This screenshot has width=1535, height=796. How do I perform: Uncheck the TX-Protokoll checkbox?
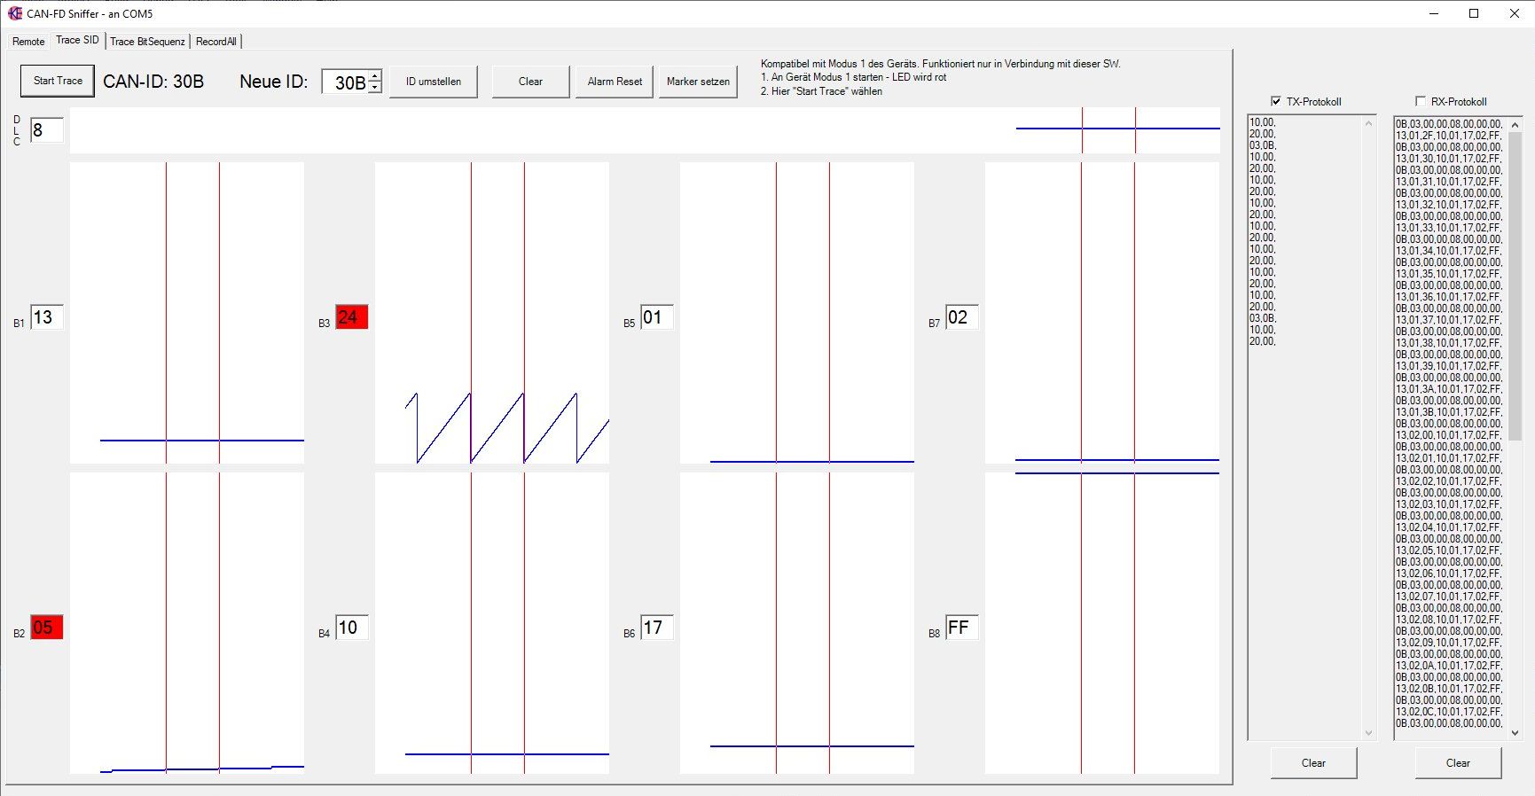[1276, 101]
